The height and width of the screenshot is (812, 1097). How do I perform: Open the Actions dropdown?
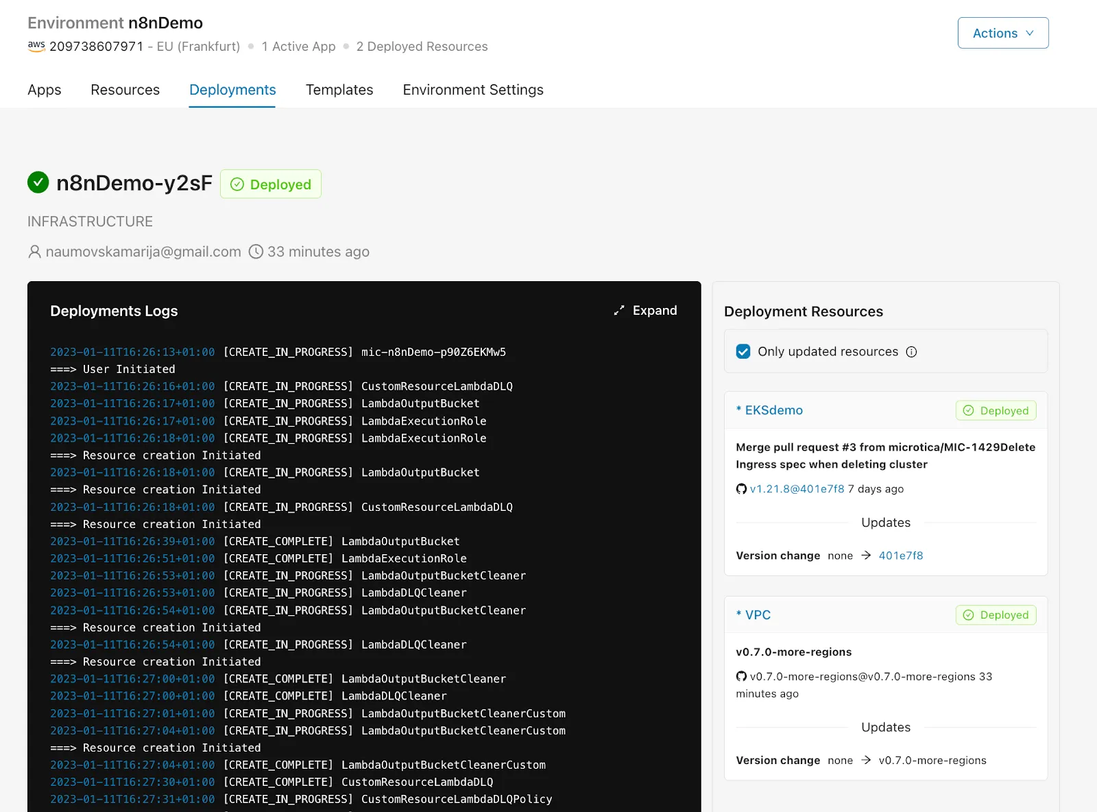1002,33
